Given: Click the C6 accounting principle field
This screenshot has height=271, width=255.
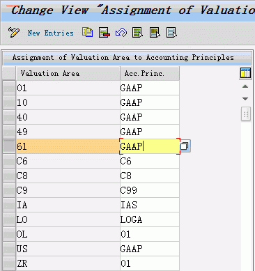Looking at the screenshot, I should point(150,161).
